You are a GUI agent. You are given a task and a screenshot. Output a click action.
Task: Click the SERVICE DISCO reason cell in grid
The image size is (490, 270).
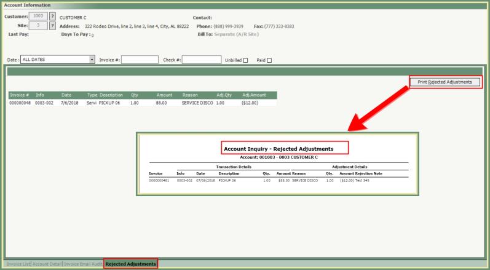point(197,103)
